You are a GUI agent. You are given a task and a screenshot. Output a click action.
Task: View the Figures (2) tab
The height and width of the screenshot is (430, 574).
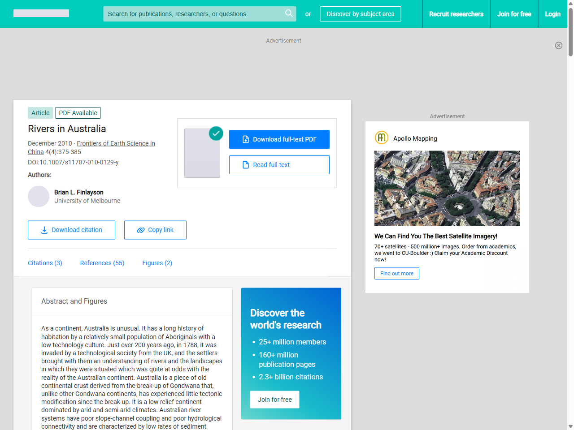click(157, 263)
